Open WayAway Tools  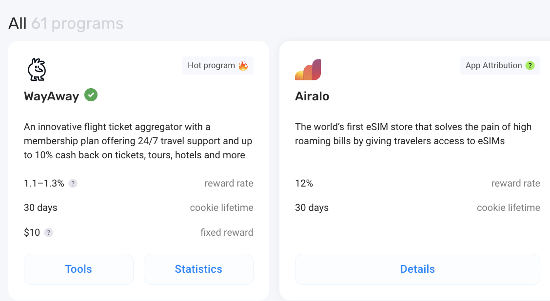79,269
